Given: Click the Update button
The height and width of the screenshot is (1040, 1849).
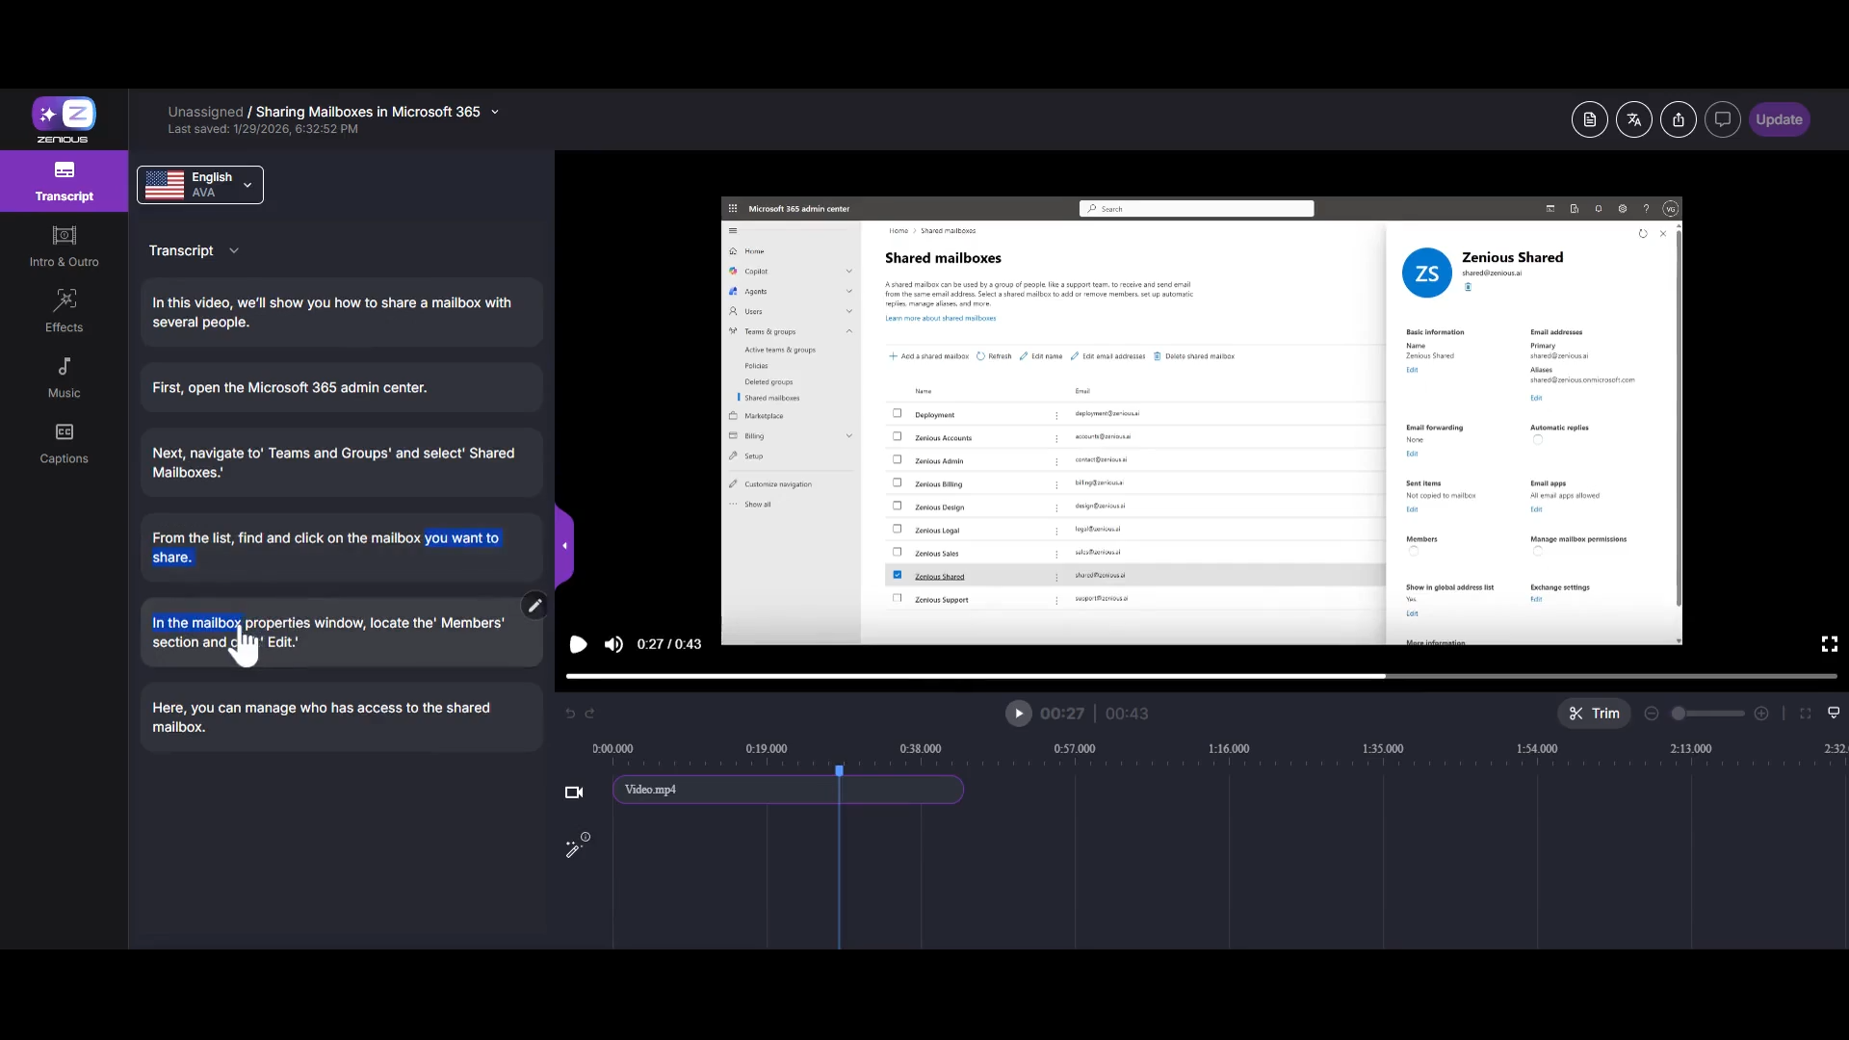Looking at the screenshot, I should click(x=1778, y=119).
